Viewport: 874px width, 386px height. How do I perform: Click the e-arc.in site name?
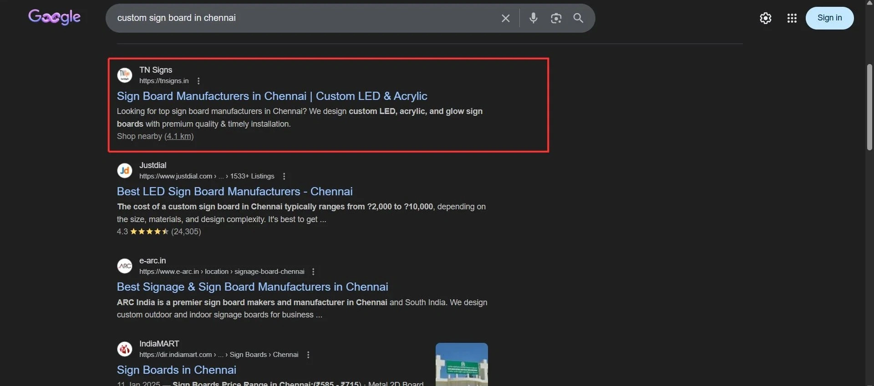pos(152,261)
